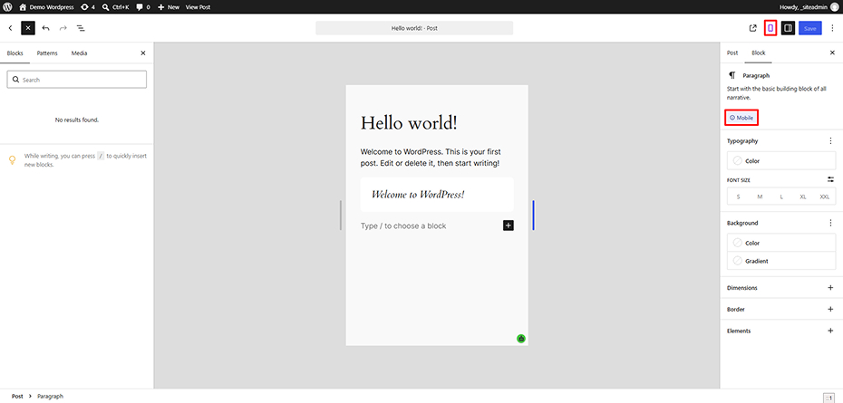This screenshot has width=843, height=403.
Task: Open Background options menu
Action: [830, 223]
